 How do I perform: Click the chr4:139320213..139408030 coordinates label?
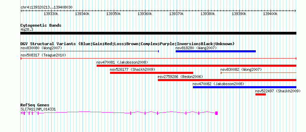tap(46, 8)
